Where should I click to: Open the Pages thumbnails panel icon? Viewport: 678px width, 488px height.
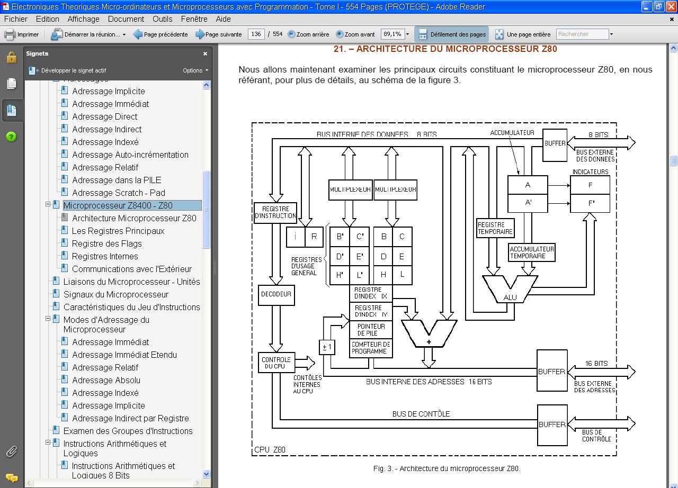[x=12, y=84]
